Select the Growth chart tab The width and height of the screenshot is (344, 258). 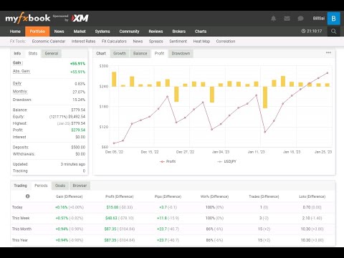[120, 53]
